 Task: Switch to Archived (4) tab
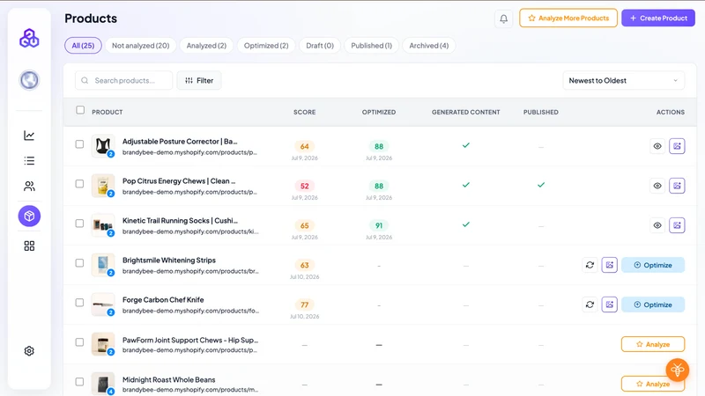point(429,46)
